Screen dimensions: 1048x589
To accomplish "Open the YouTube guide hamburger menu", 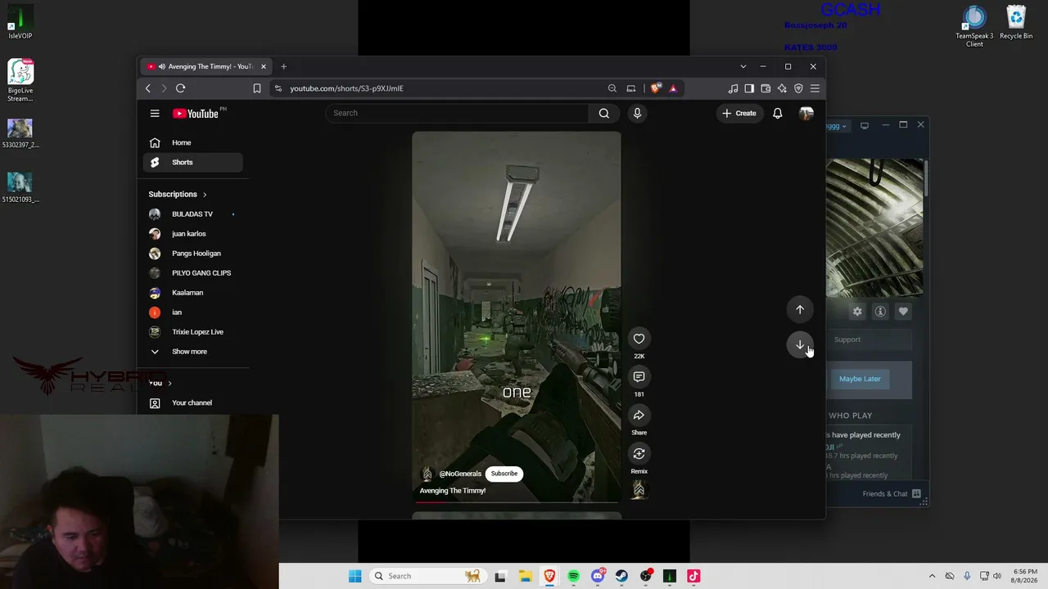I will click(x=155, y=114).
